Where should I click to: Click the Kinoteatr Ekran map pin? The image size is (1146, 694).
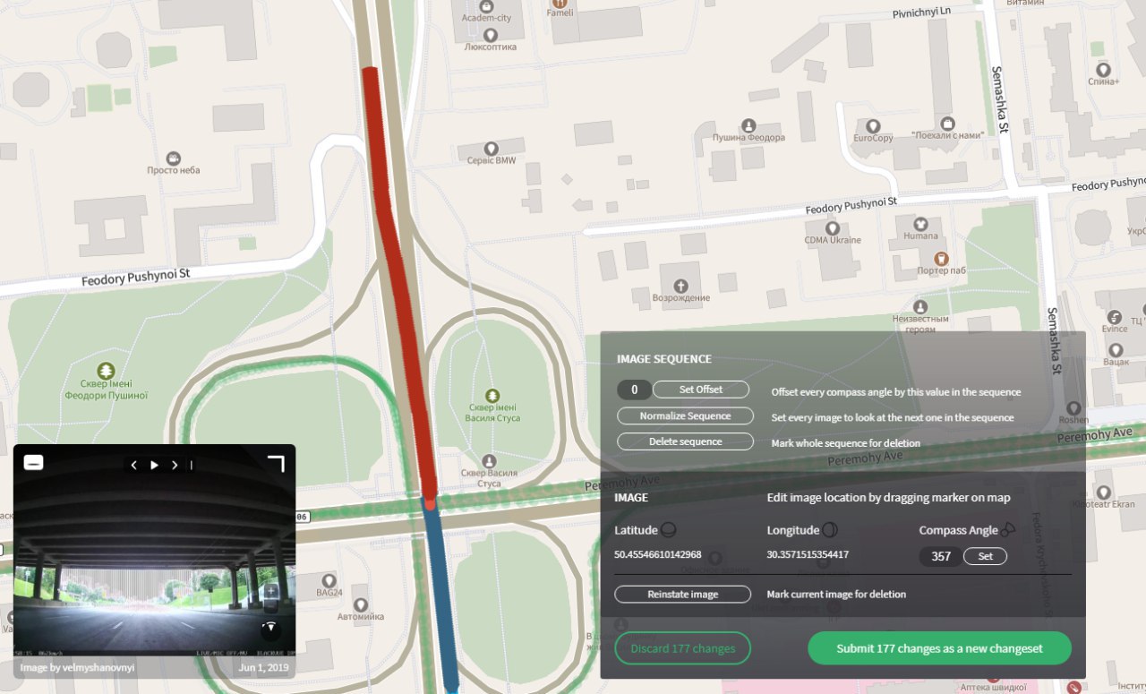(x=1103, y=492)
